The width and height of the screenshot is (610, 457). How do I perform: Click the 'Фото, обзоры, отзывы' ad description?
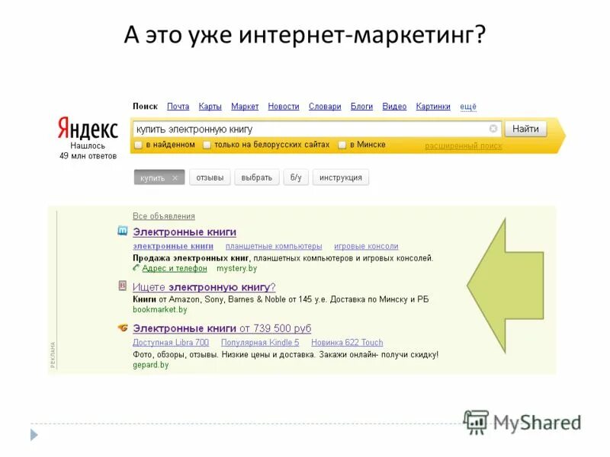(285, 354)
